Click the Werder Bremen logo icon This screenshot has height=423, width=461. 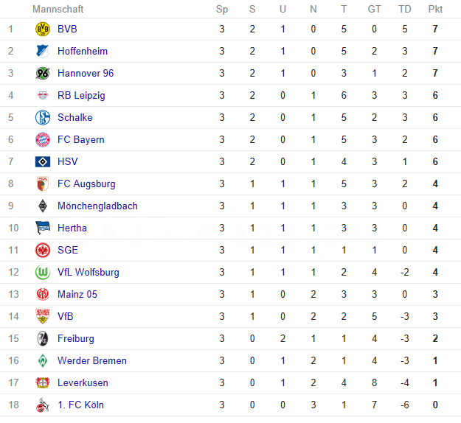tap(43, 360)
